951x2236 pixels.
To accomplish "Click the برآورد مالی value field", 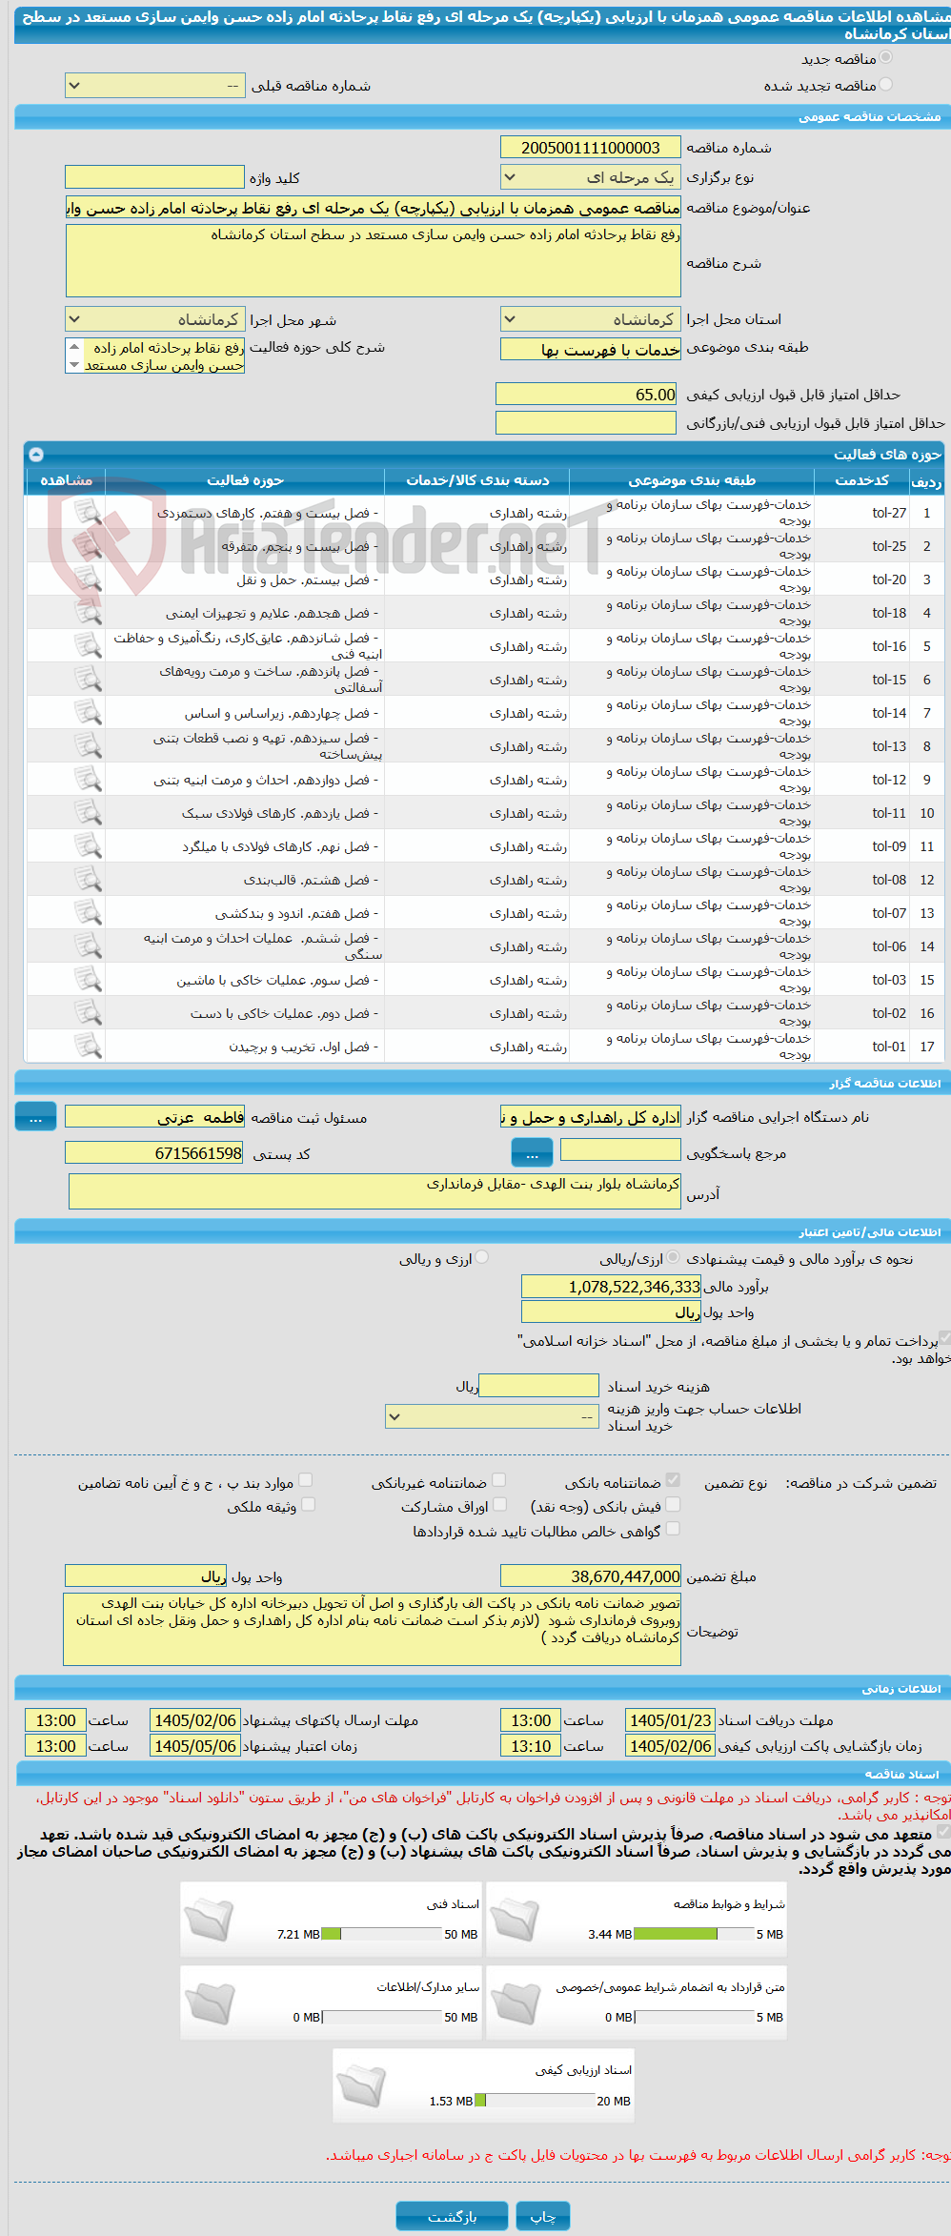I will point(611,1287).
